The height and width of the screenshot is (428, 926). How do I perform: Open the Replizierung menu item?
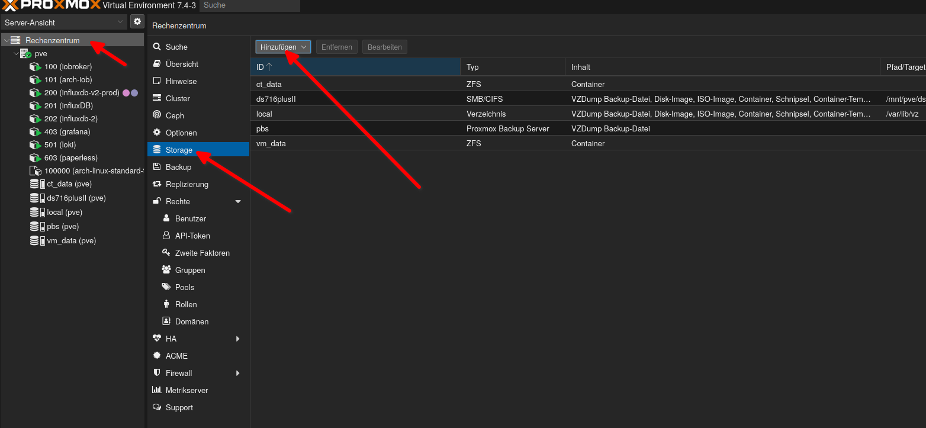click(x=198, y=184)
